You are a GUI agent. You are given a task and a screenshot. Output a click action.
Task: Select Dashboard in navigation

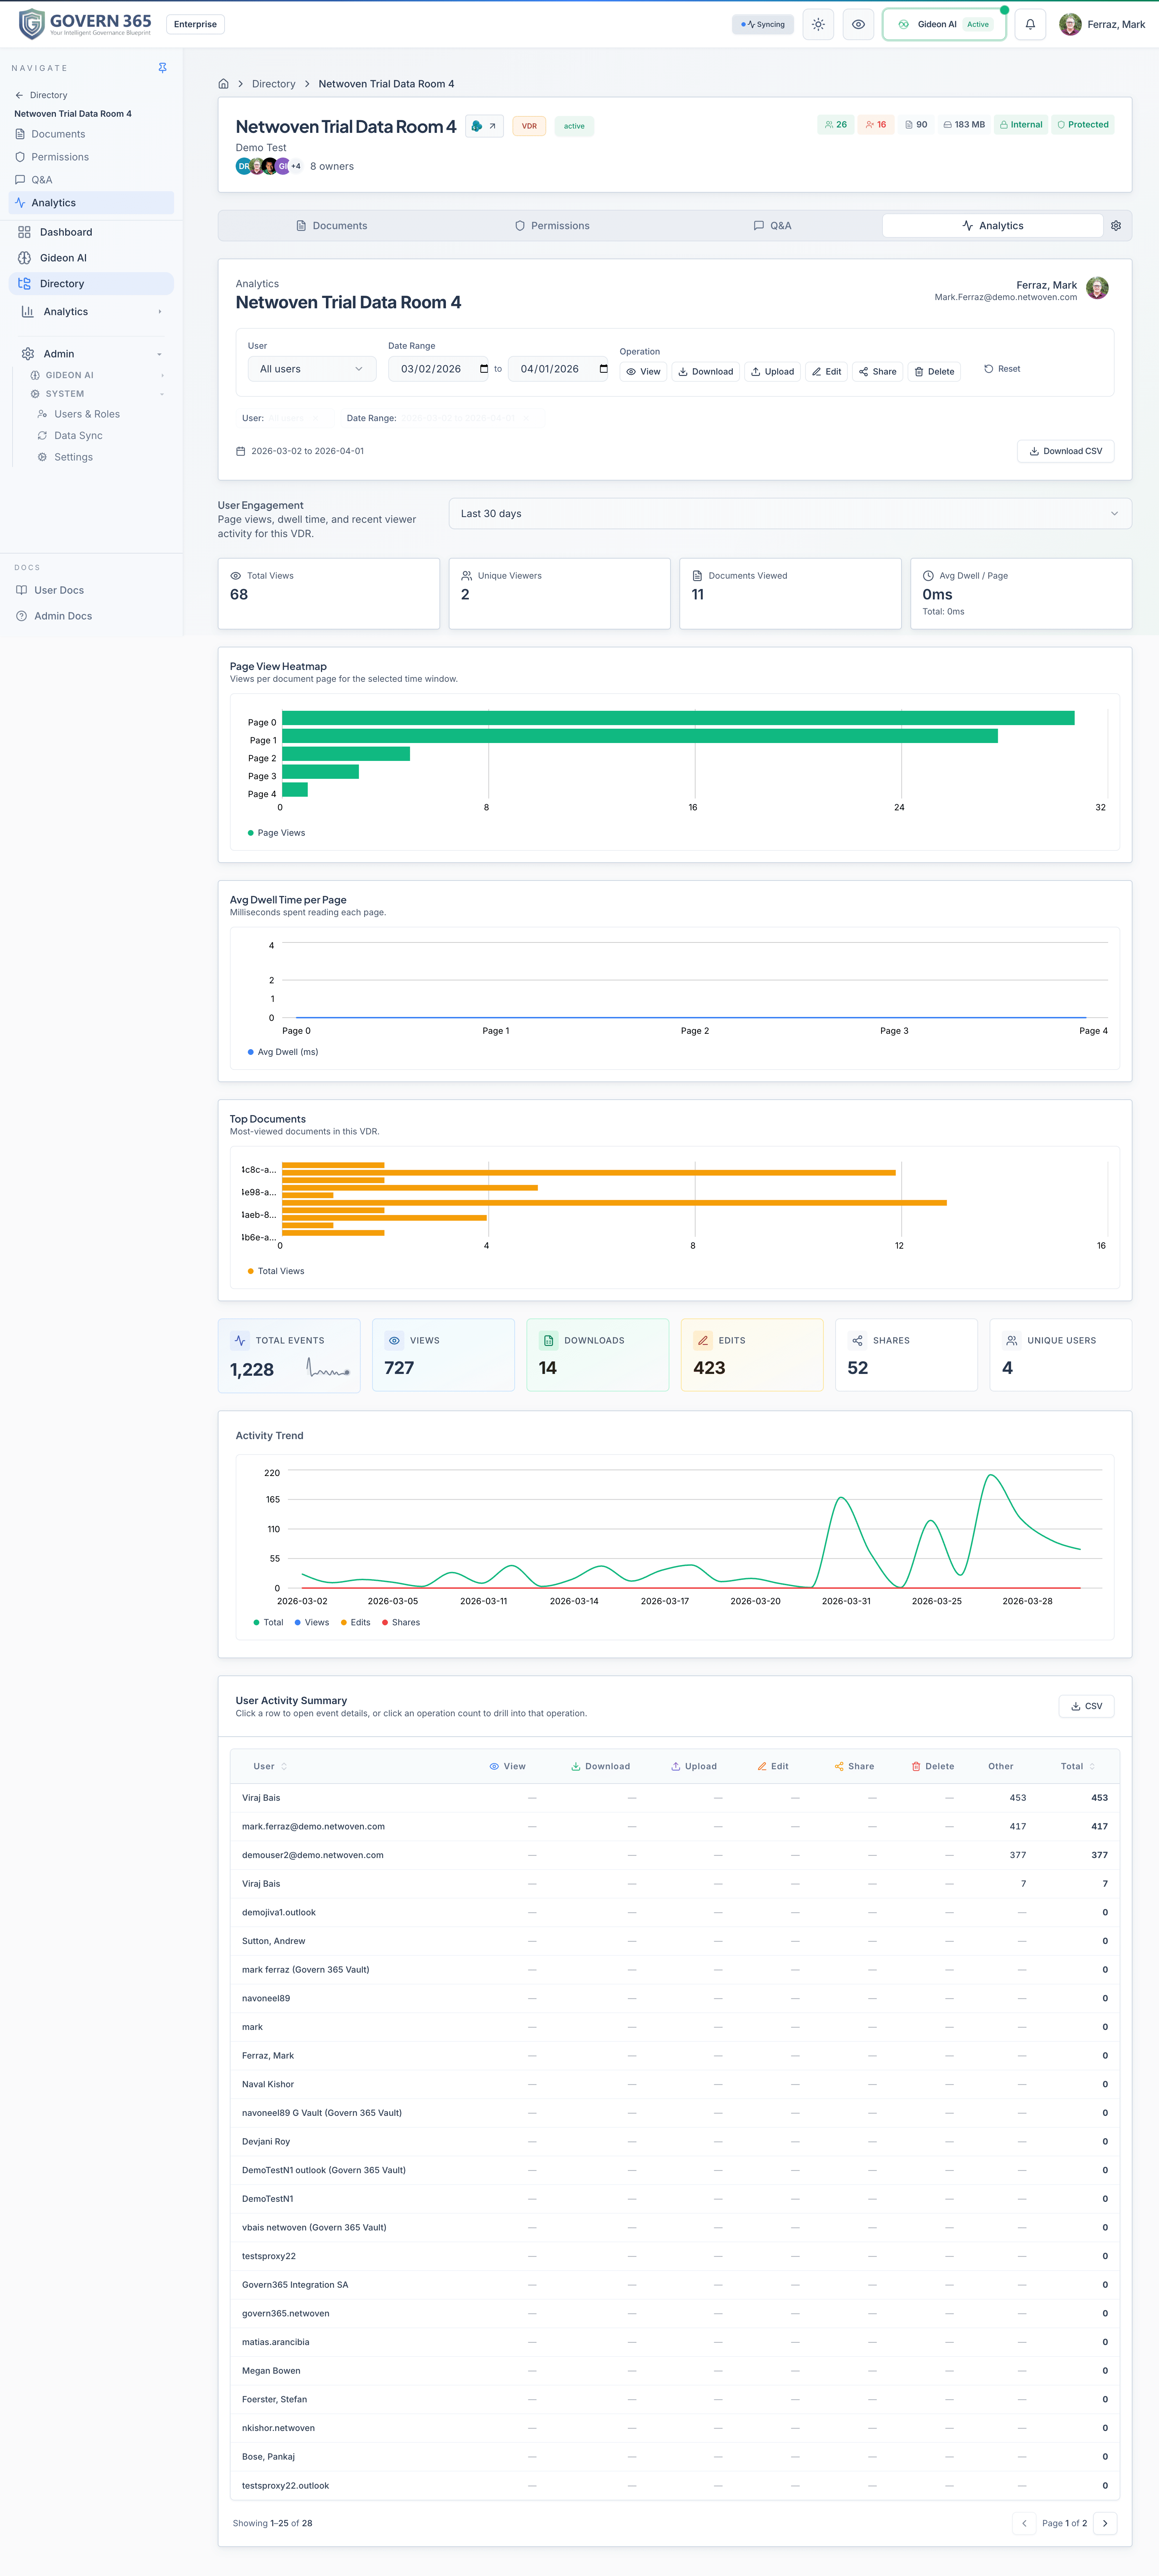coord(91,232)
